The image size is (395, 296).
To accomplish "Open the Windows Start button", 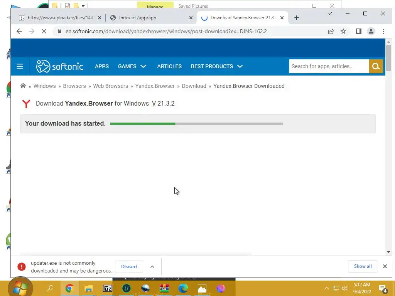I will tap(20, 288).
